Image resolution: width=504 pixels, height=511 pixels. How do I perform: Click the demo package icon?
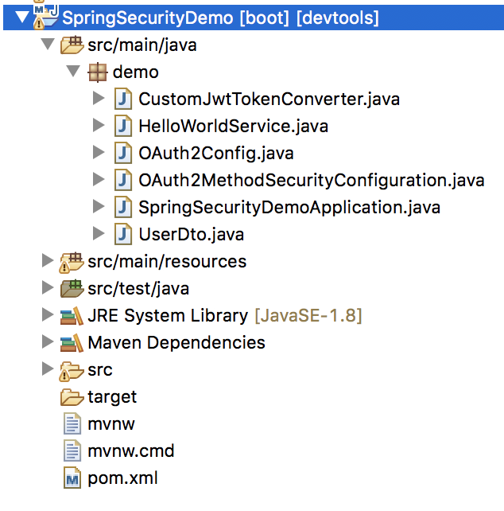click(x=97, y=72)
